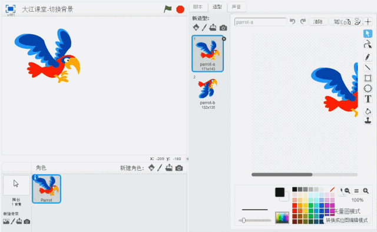Pick the bright red palette color
Image resolution: width=377 pixels, height=232 pixels.
pos(295,206)
